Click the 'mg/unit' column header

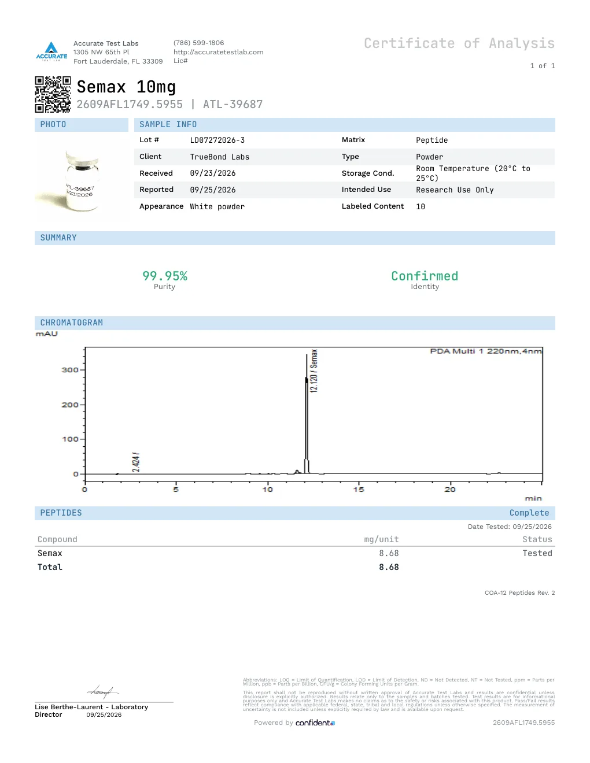(x=381, y=539)
